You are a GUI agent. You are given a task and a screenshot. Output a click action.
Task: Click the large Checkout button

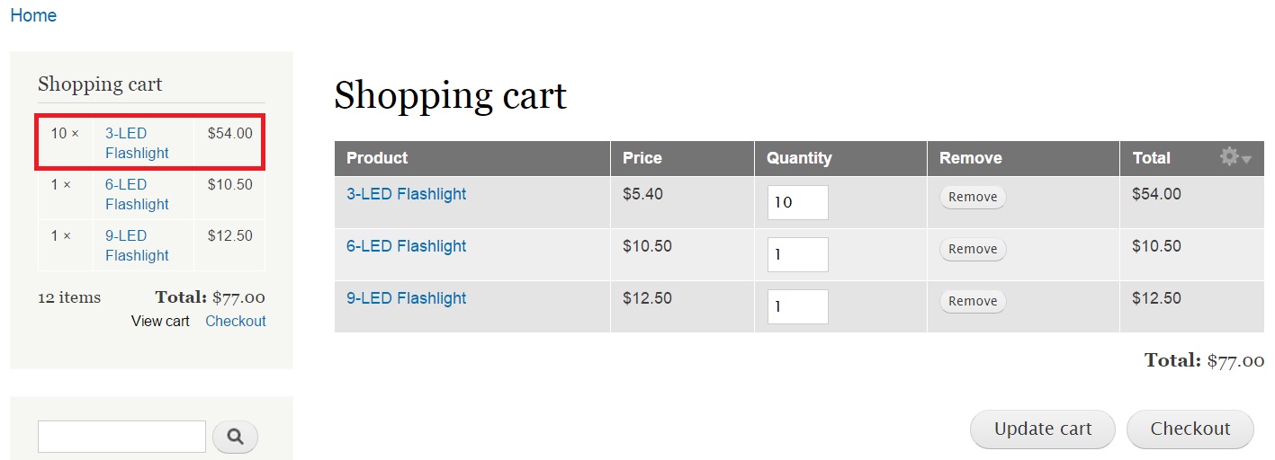point(1190,429)
